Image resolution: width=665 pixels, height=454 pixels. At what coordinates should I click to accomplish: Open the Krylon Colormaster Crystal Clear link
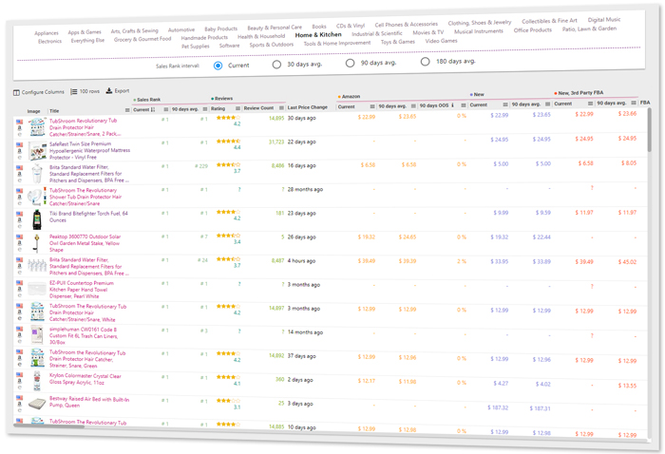85,379
